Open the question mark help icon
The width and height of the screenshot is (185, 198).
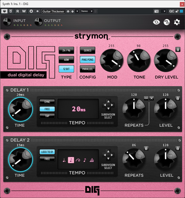166,22
